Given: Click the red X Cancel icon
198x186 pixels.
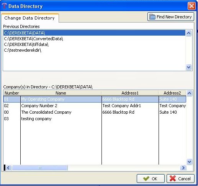Looking at the screenshot, I should [173, 178].
